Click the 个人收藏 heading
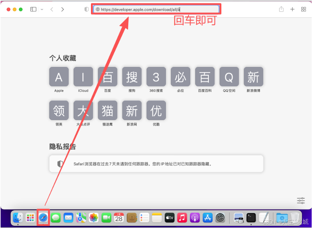The width and height of the screenshot is (312, 228). pos(63,58)
